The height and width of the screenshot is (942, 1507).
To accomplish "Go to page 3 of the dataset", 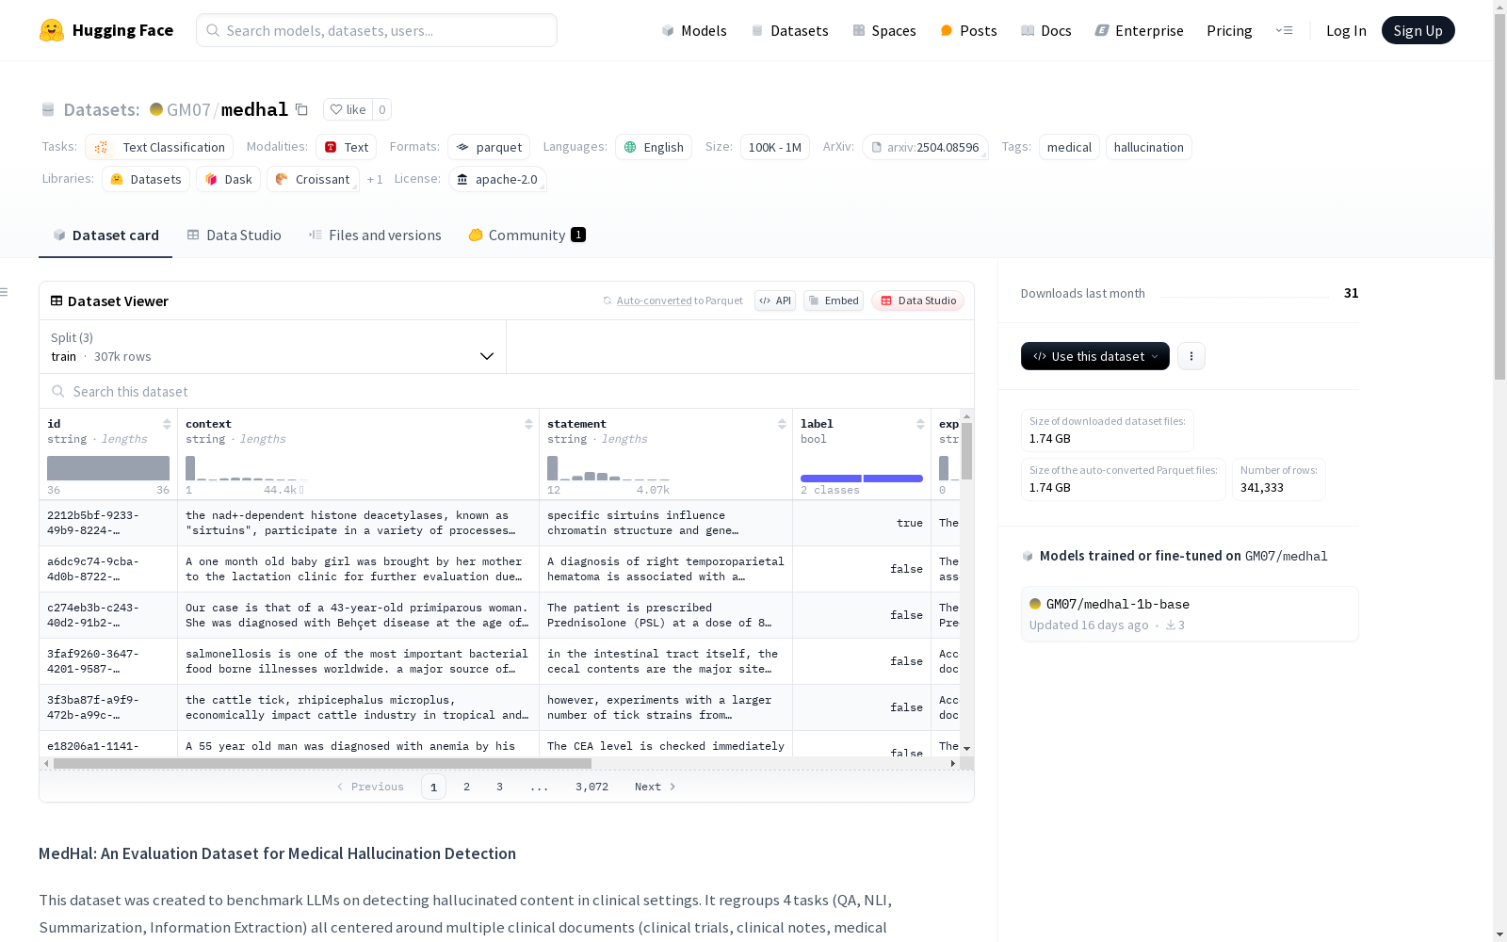I will tap(499, 787).
